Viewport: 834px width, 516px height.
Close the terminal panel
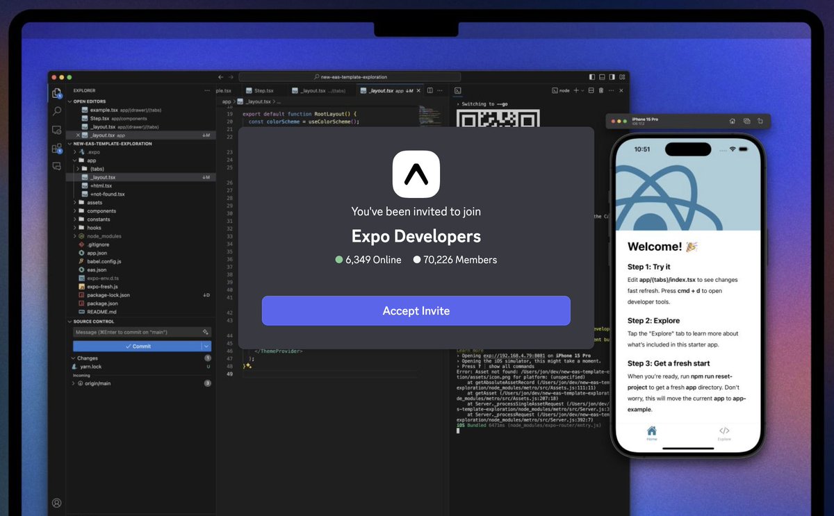point(621,90)
